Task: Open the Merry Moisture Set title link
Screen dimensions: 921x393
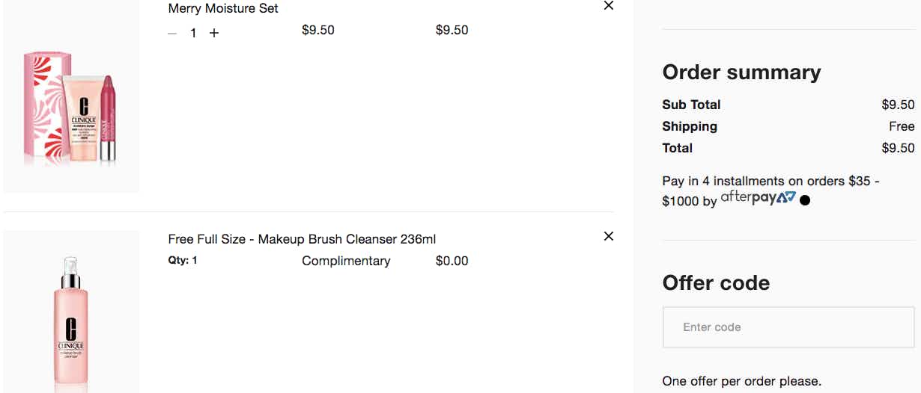Action: coord(223,8)
